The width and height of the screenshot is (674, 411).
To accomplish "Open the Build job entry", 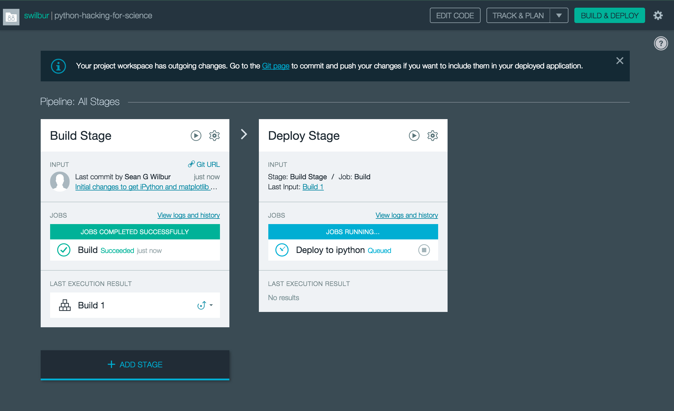I will (x=135, y=250).
